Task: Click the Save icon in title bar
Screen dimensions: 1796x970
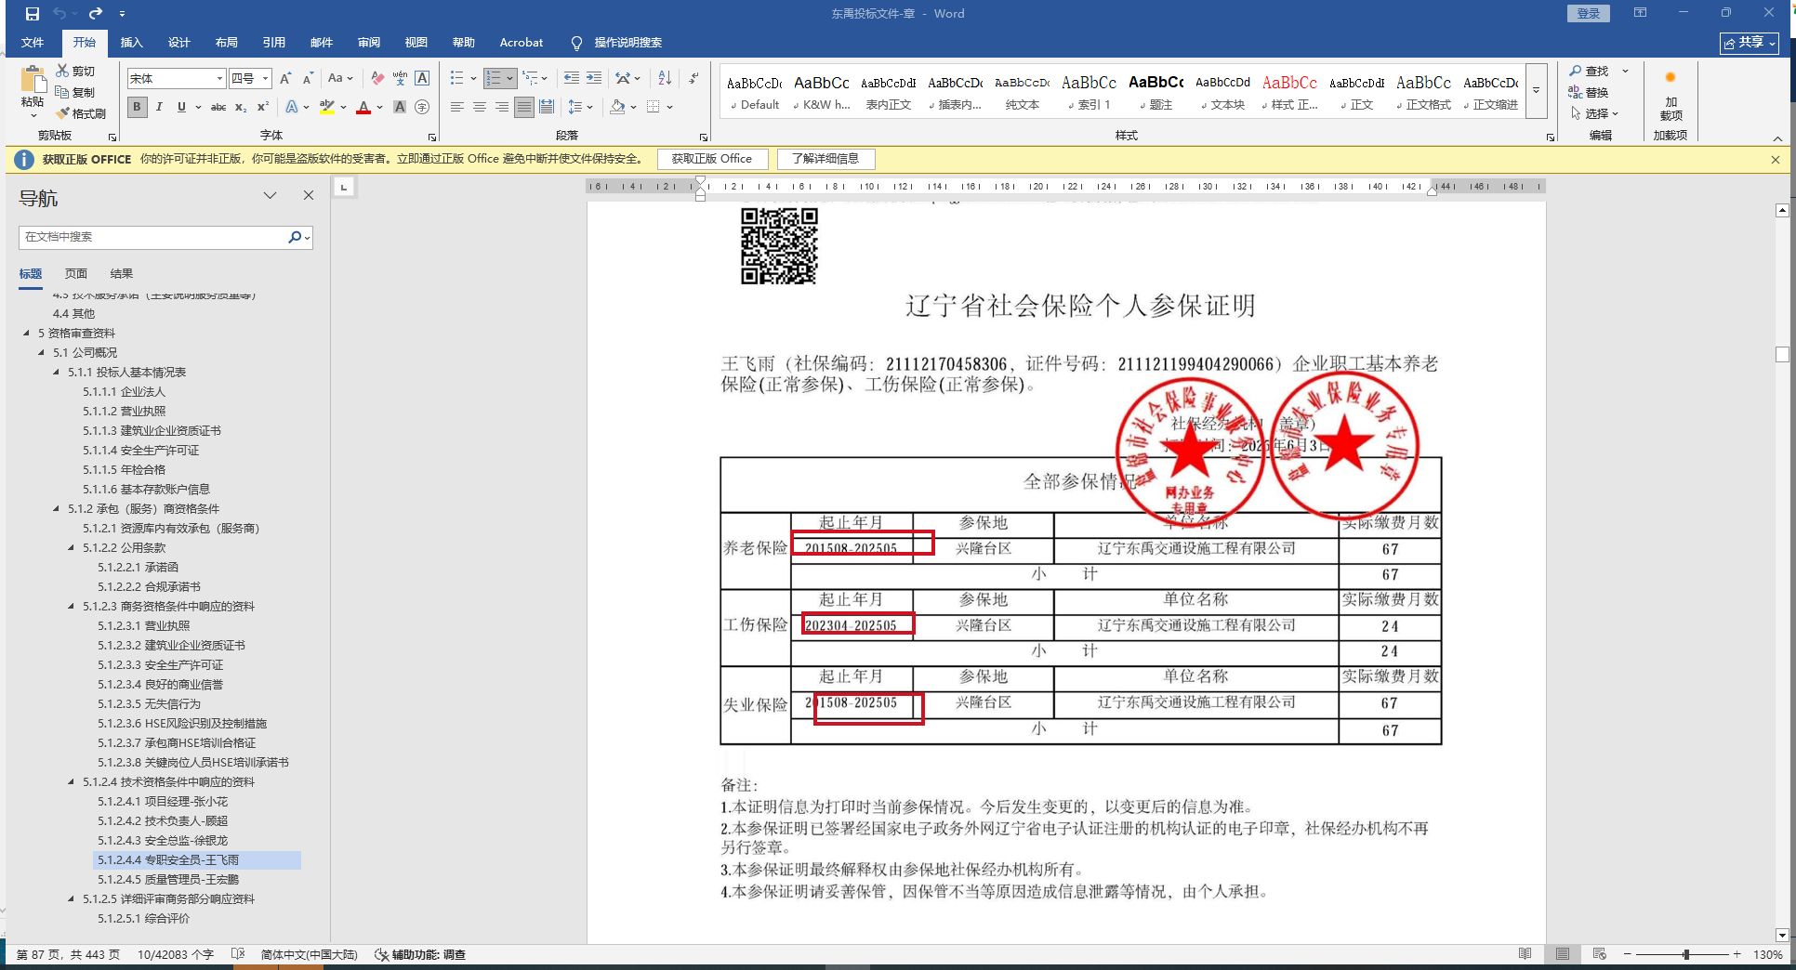Action: pyautogui.click(x=33, y=14)
